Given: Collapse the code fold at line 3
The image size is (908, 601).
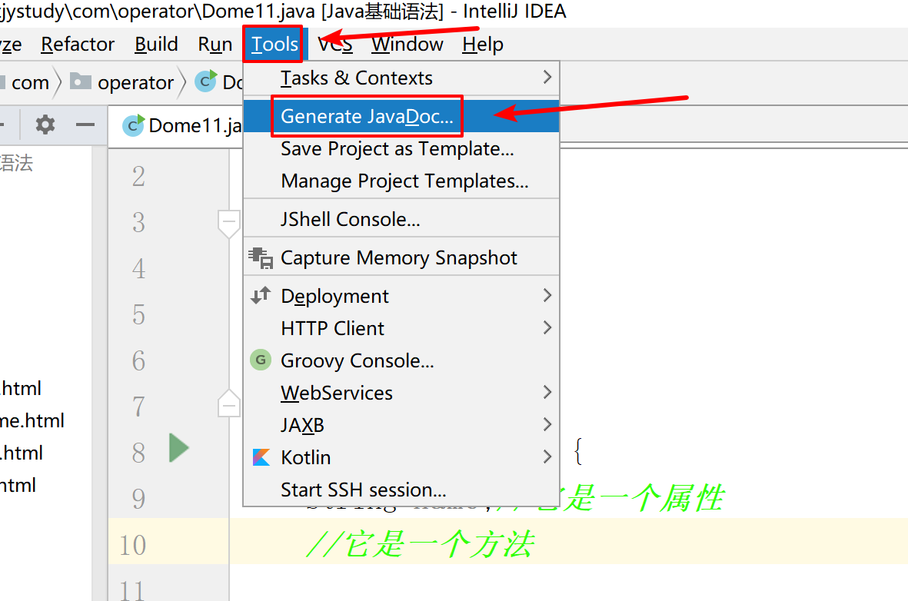Looking at the screenshot, I should click(x=229, y=224).
